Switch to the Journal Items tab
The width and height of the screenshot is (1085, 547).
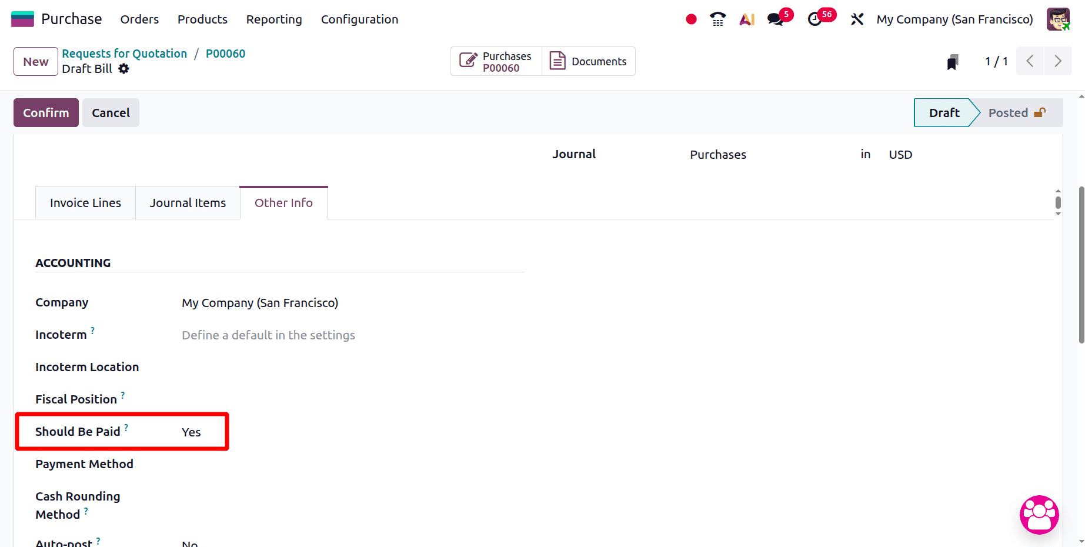click(x=188, y=202)
